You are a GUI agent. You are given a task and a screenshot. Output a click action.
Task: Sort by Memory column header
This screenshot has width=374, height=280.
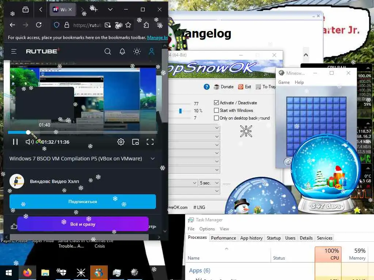354,254
